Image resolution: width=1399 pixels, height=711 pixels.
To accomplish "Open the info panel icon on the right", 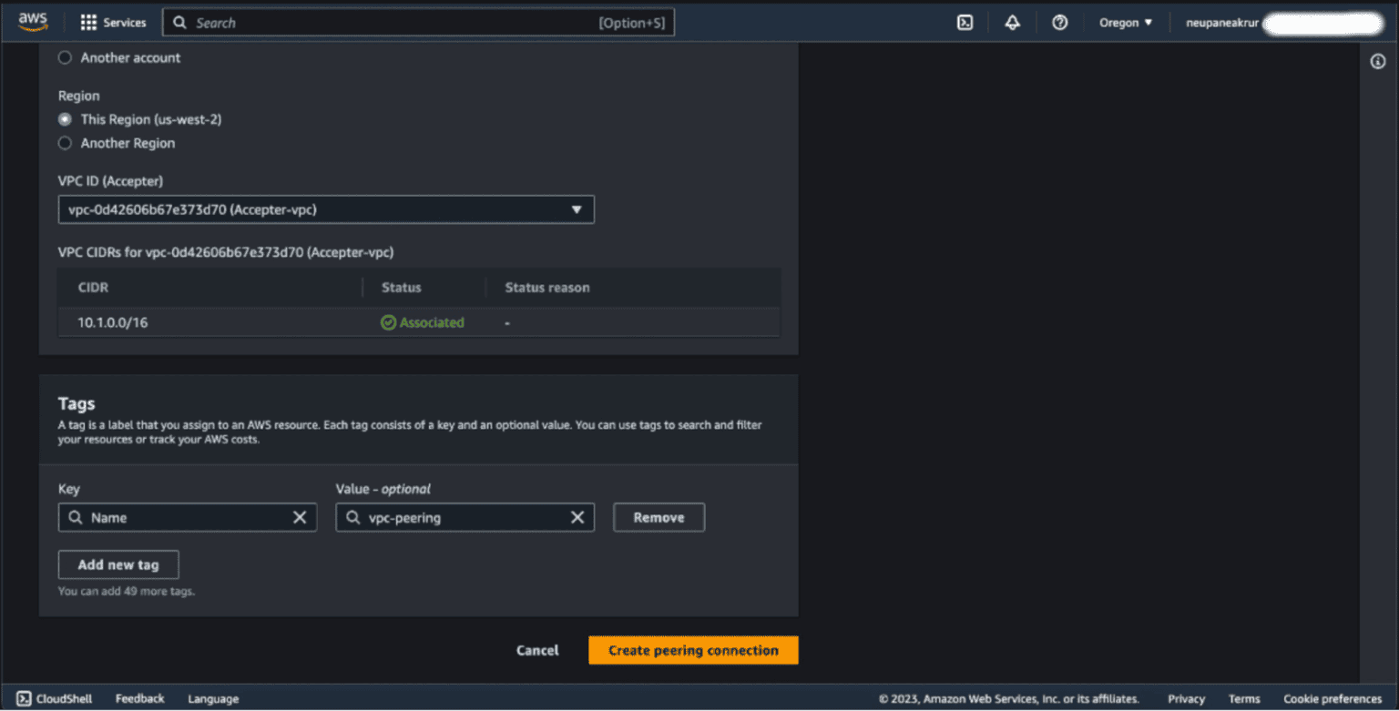I will 1379,60.
